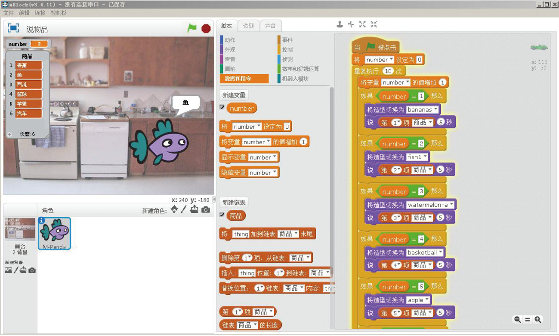Create a new sprite from the camera

(206, 210)
